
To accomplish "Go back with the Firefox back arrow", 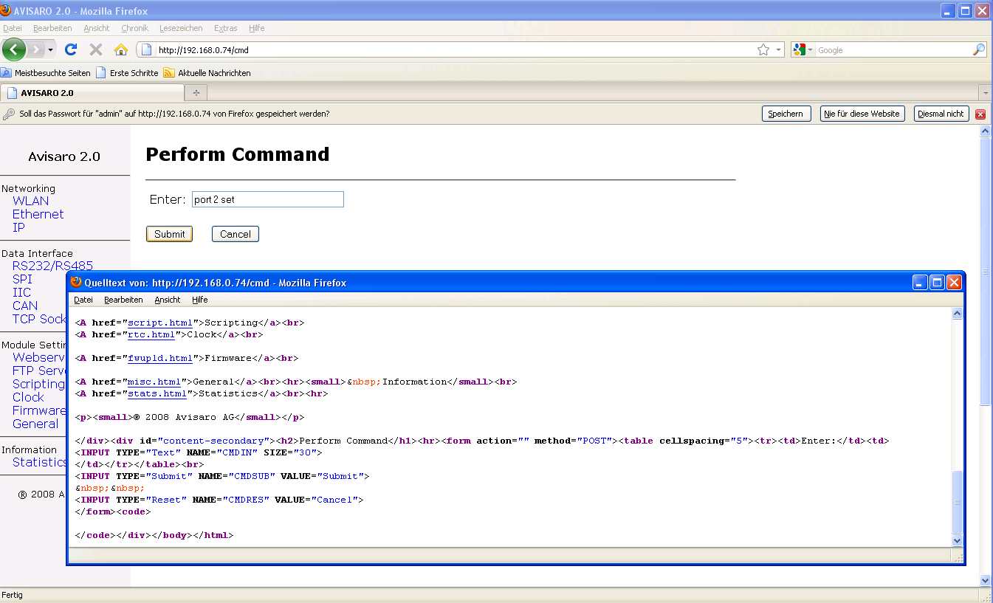I will click(14, 49).
